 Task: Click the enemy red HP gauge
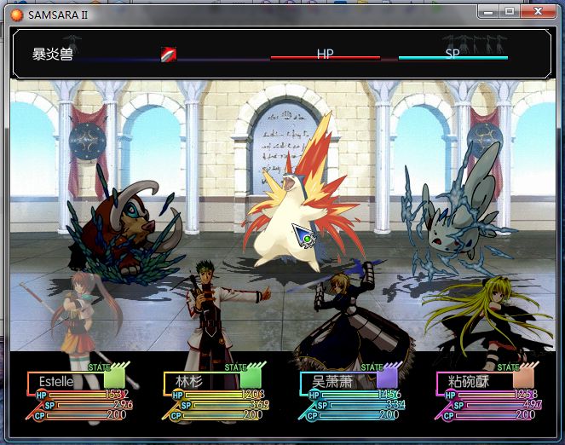tap(326, 57)
